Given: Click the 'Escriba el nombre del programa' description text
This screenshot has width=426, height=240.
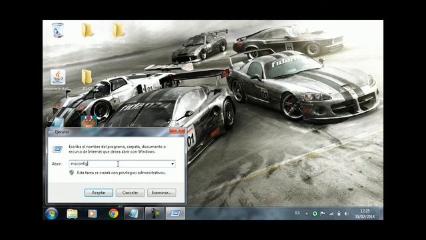Looking at the screenshot, I should (117, 149).
